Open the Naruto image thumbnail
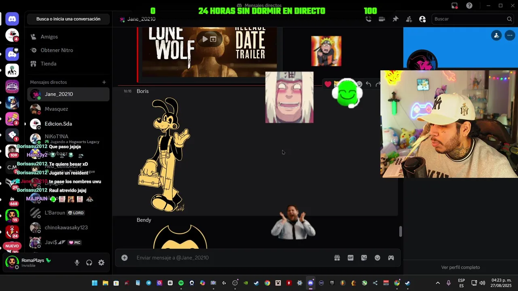Image resolution: width=518 pixels, height=291 pixels. [326, 51]
